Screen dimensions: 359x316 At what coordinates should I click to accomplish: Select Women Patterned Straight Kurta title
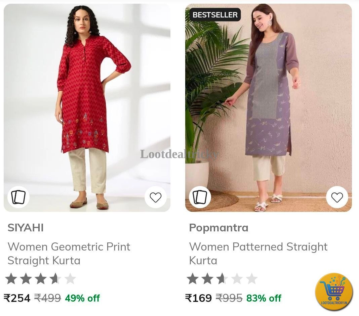[x=258, y=254]
